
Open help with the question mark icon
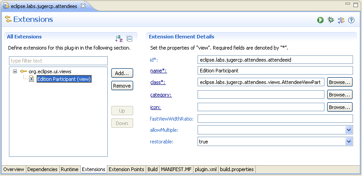[x=351, y=20]
